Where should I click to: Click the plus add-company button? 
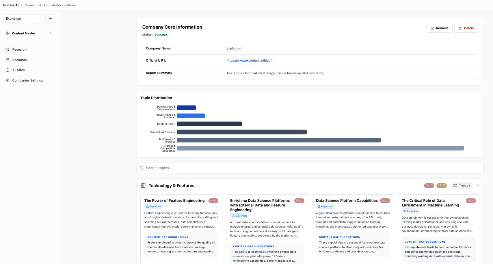coord(51,19)
